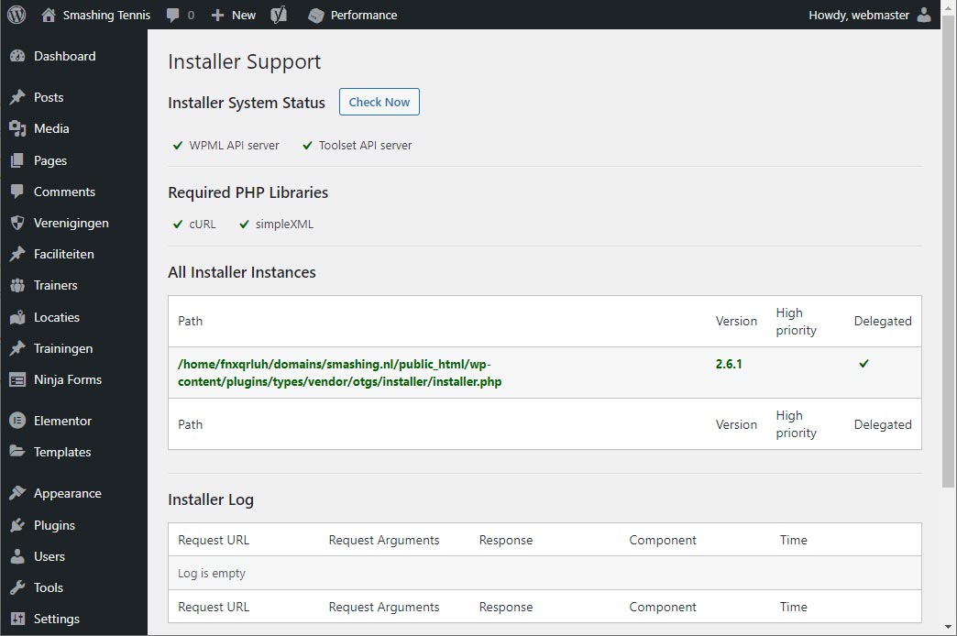Click version 2.6.1 cell
957x636 pixels.
click(729, 364)
